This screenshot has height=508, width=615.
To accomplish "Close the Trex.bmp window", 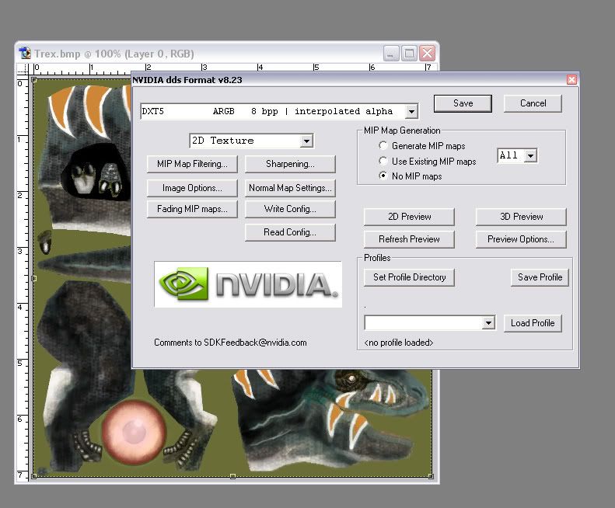I will point(427,54).
